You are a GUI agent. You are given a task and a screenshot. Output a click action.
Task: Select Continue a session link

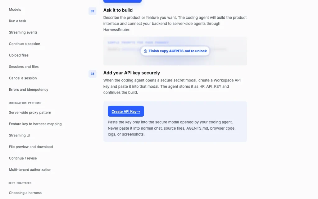point(25,44)
